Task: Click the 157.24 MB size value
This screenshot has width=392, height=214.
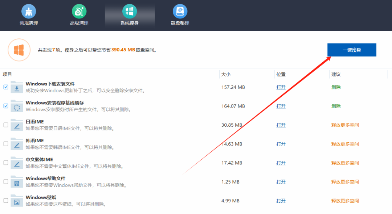Action: (233, 87)
